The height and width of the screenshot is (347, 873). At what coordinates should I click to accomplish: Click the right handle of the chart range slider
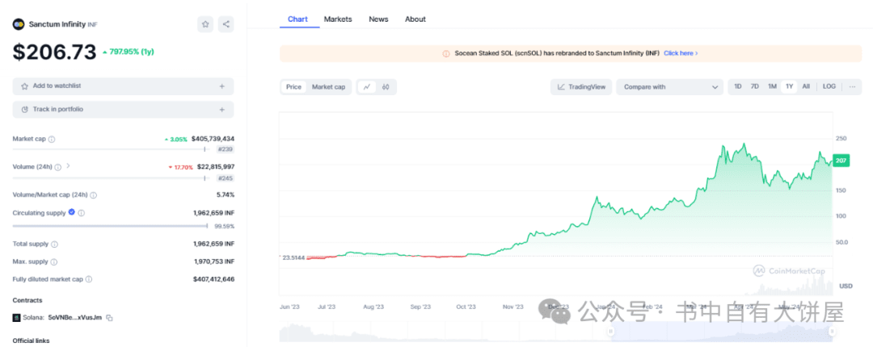[x=832, y=331]
